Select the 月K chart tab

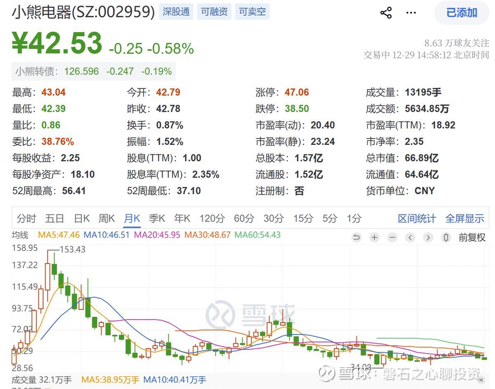(x=132, y=219)
